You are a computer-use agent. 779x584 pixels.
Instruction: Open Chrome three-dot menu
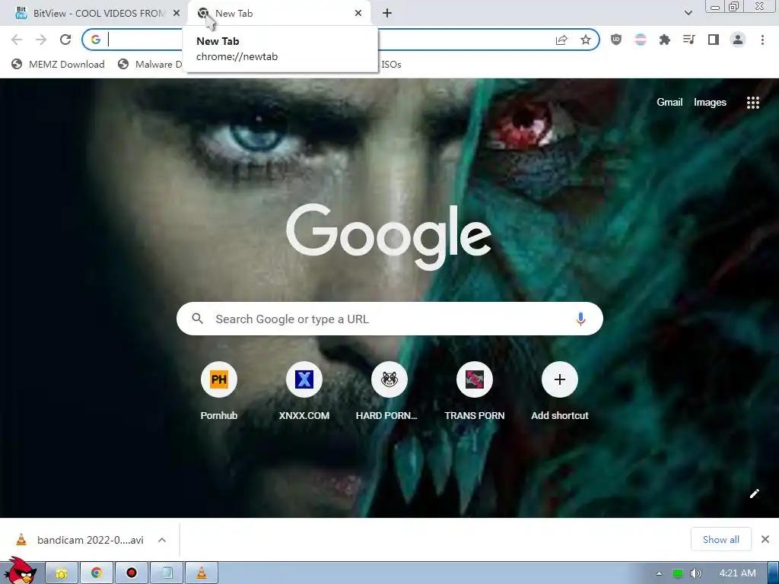[x=762, y=40]
